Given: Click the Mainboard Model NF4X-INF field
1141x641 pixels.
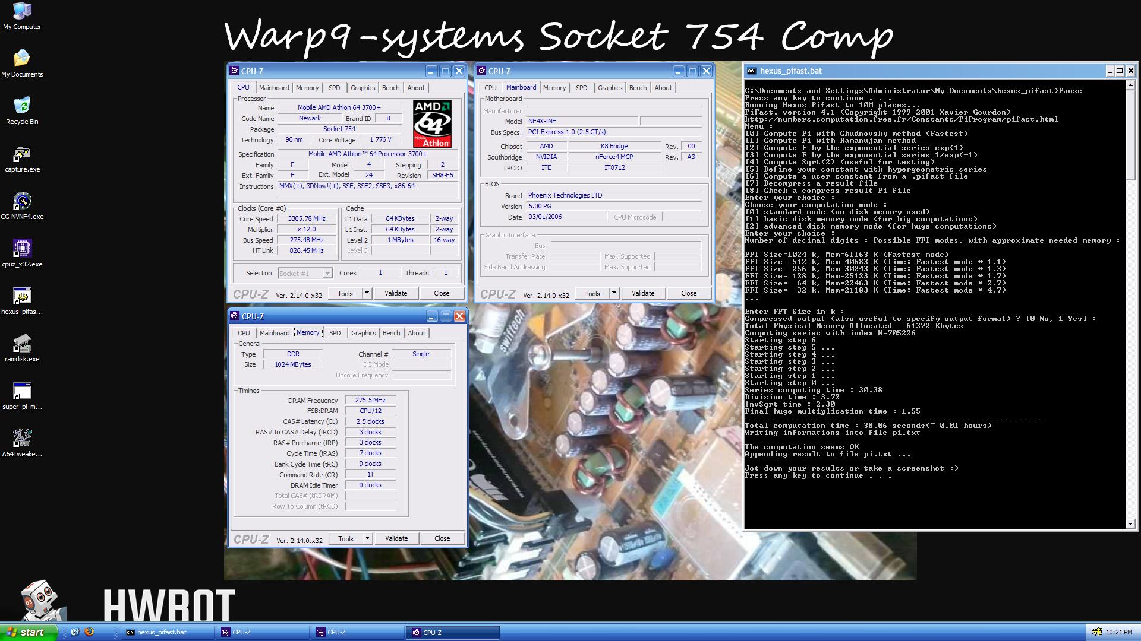Looking at the screenshot, I should 582,121.
